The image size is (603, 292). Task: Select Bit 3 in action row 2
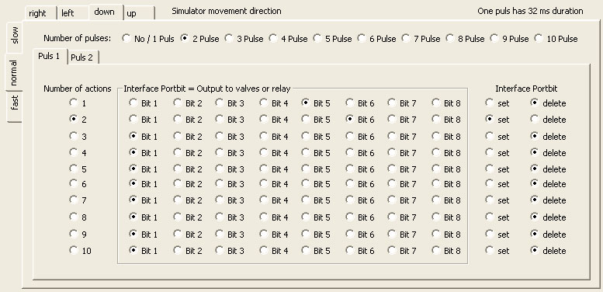(x=219, y=120)
